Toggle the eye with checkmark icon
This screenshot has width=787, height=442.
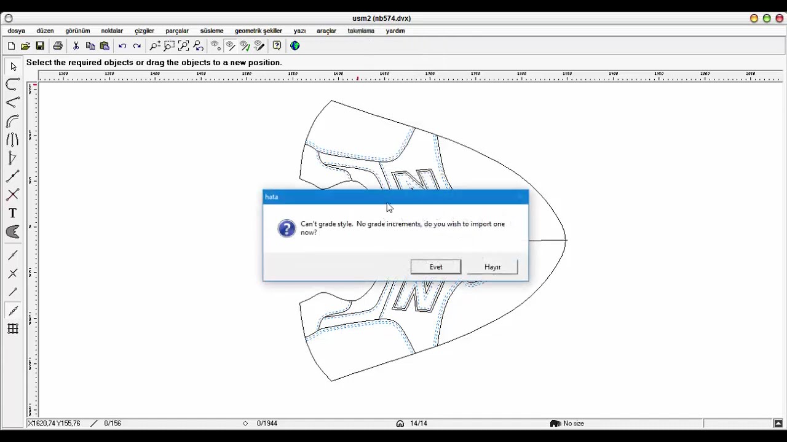point(245,45)
